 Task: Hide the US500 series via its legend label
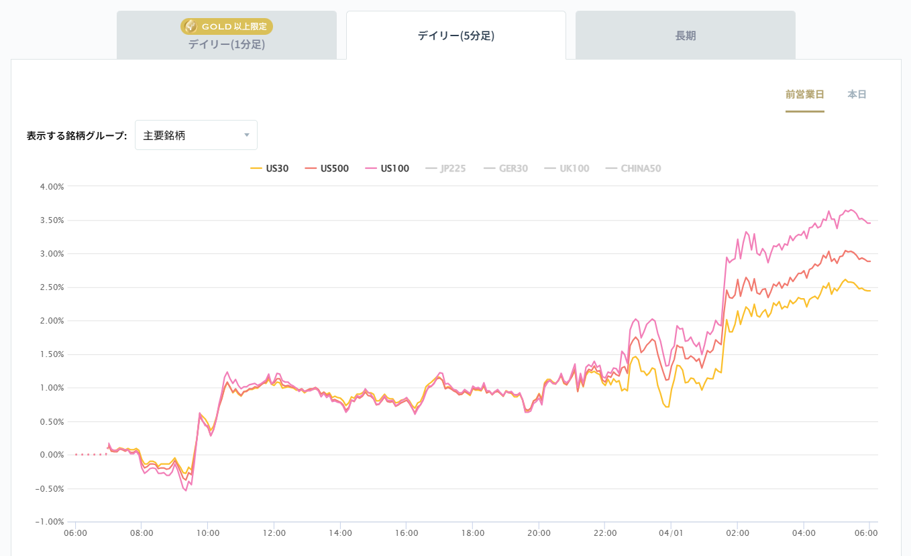[334, 169]
